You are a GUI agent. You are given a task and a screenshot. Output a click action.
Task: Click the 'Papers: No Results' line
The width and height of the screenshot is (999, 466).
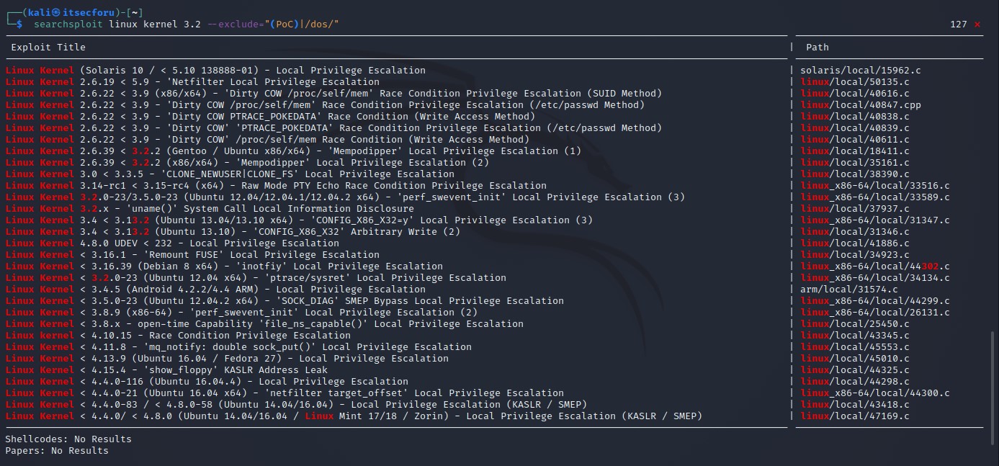coord(57,451)
